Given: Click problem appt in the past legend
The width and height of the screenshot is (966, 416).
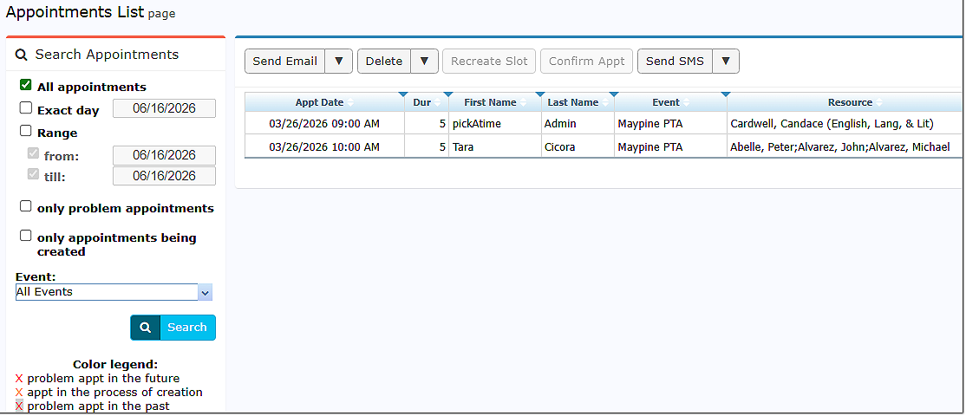Looking at the screenshot, I should pyautogui.click(x=99, y=406).
